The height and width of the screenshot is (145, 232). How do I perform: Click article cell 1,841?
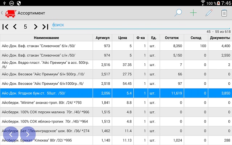(102, 103)
